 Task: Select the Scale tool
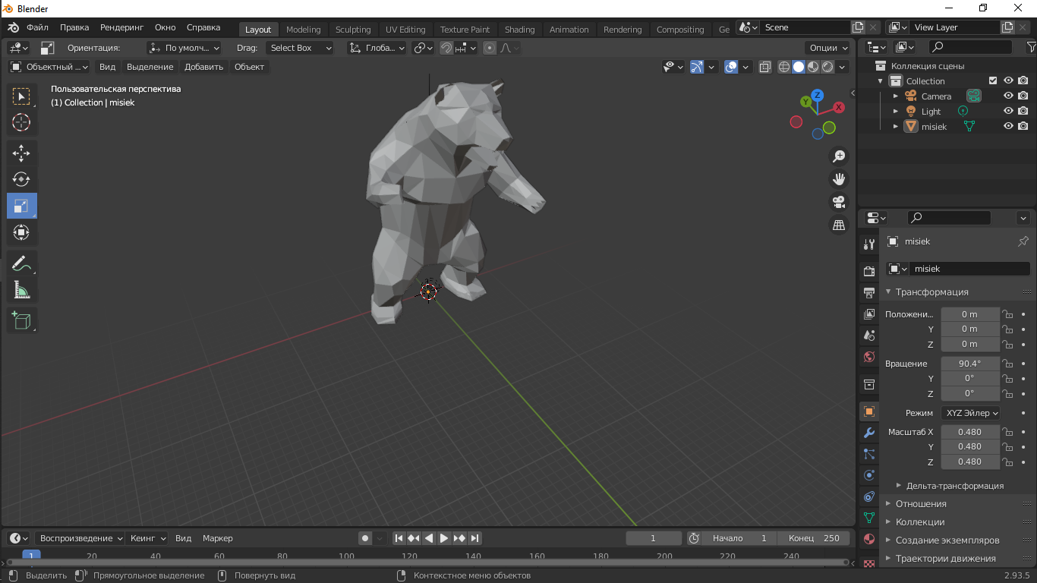point(21,206)
